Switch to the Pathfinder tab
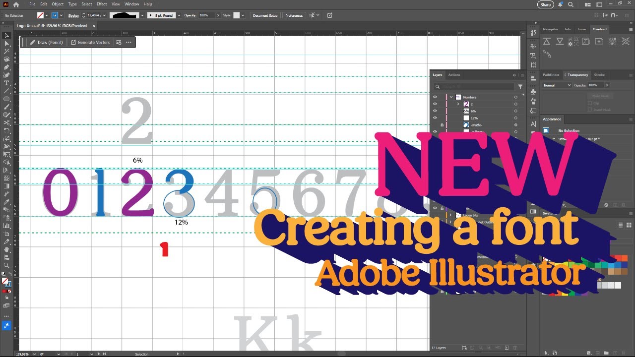 (551, 75)
